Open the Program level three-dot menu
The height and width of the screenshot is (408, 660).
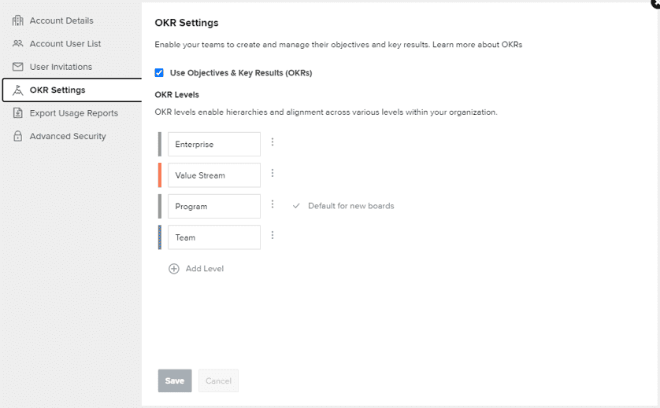[x=273, y=204]
